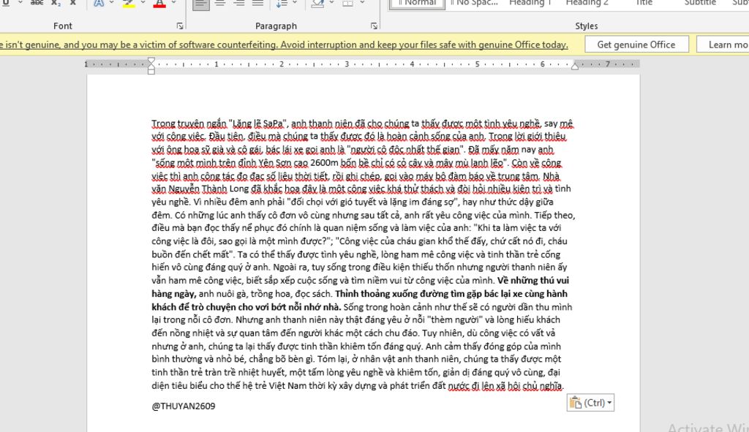Image resolution: width=749 pixels, height=432 pixels.
Task: Apply the Heading 1 style
Action: pyautogui.click(x=530, y=3)
